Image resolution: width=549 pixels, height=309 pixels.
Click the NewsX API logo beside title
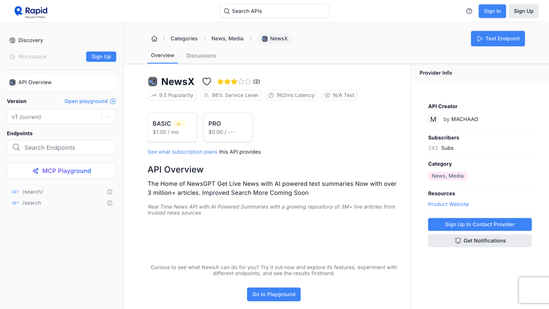153,81
